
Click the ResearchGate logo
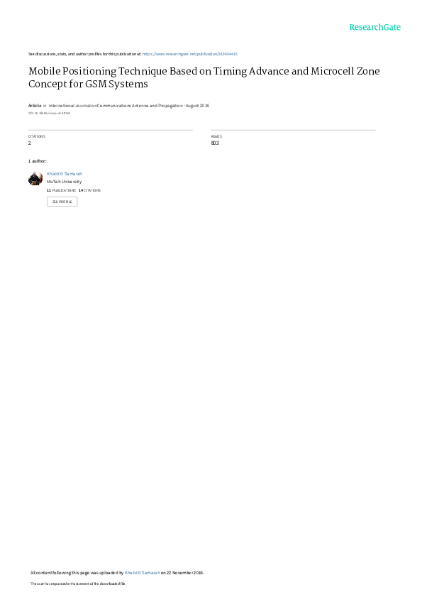coord(374,27)
